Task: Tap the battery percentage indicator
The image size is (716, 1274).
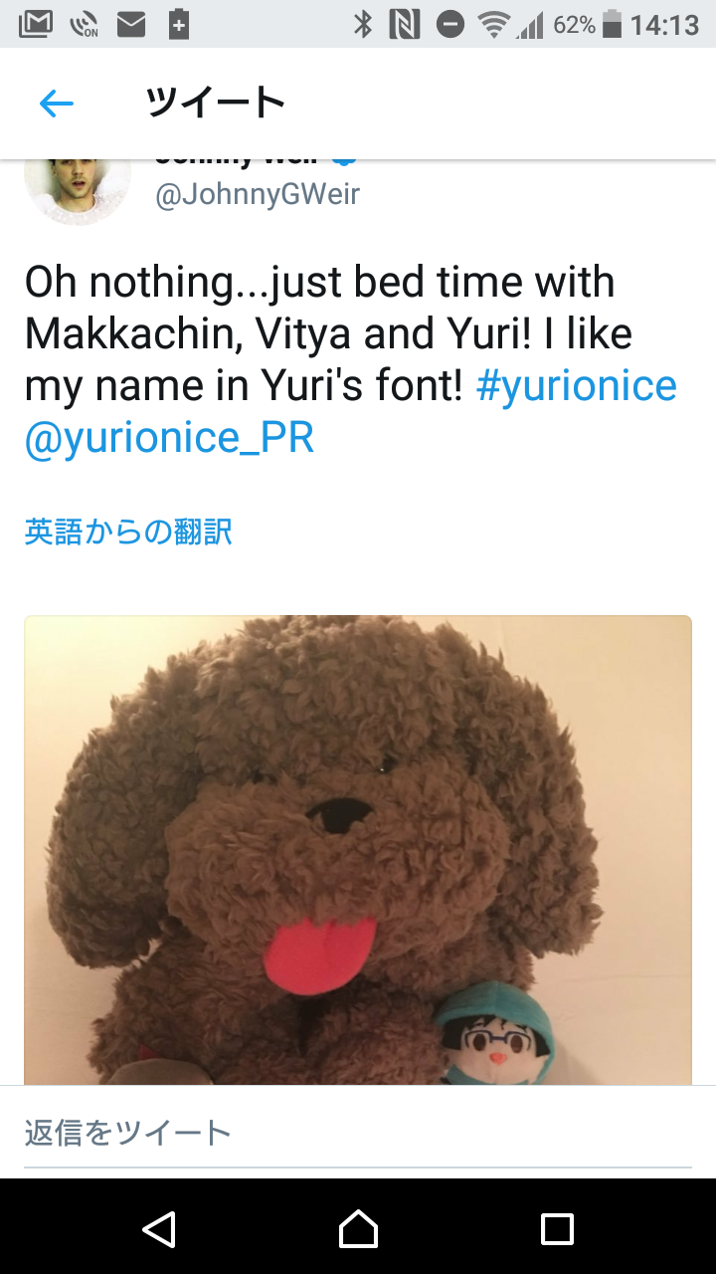Action: point(574,25)
